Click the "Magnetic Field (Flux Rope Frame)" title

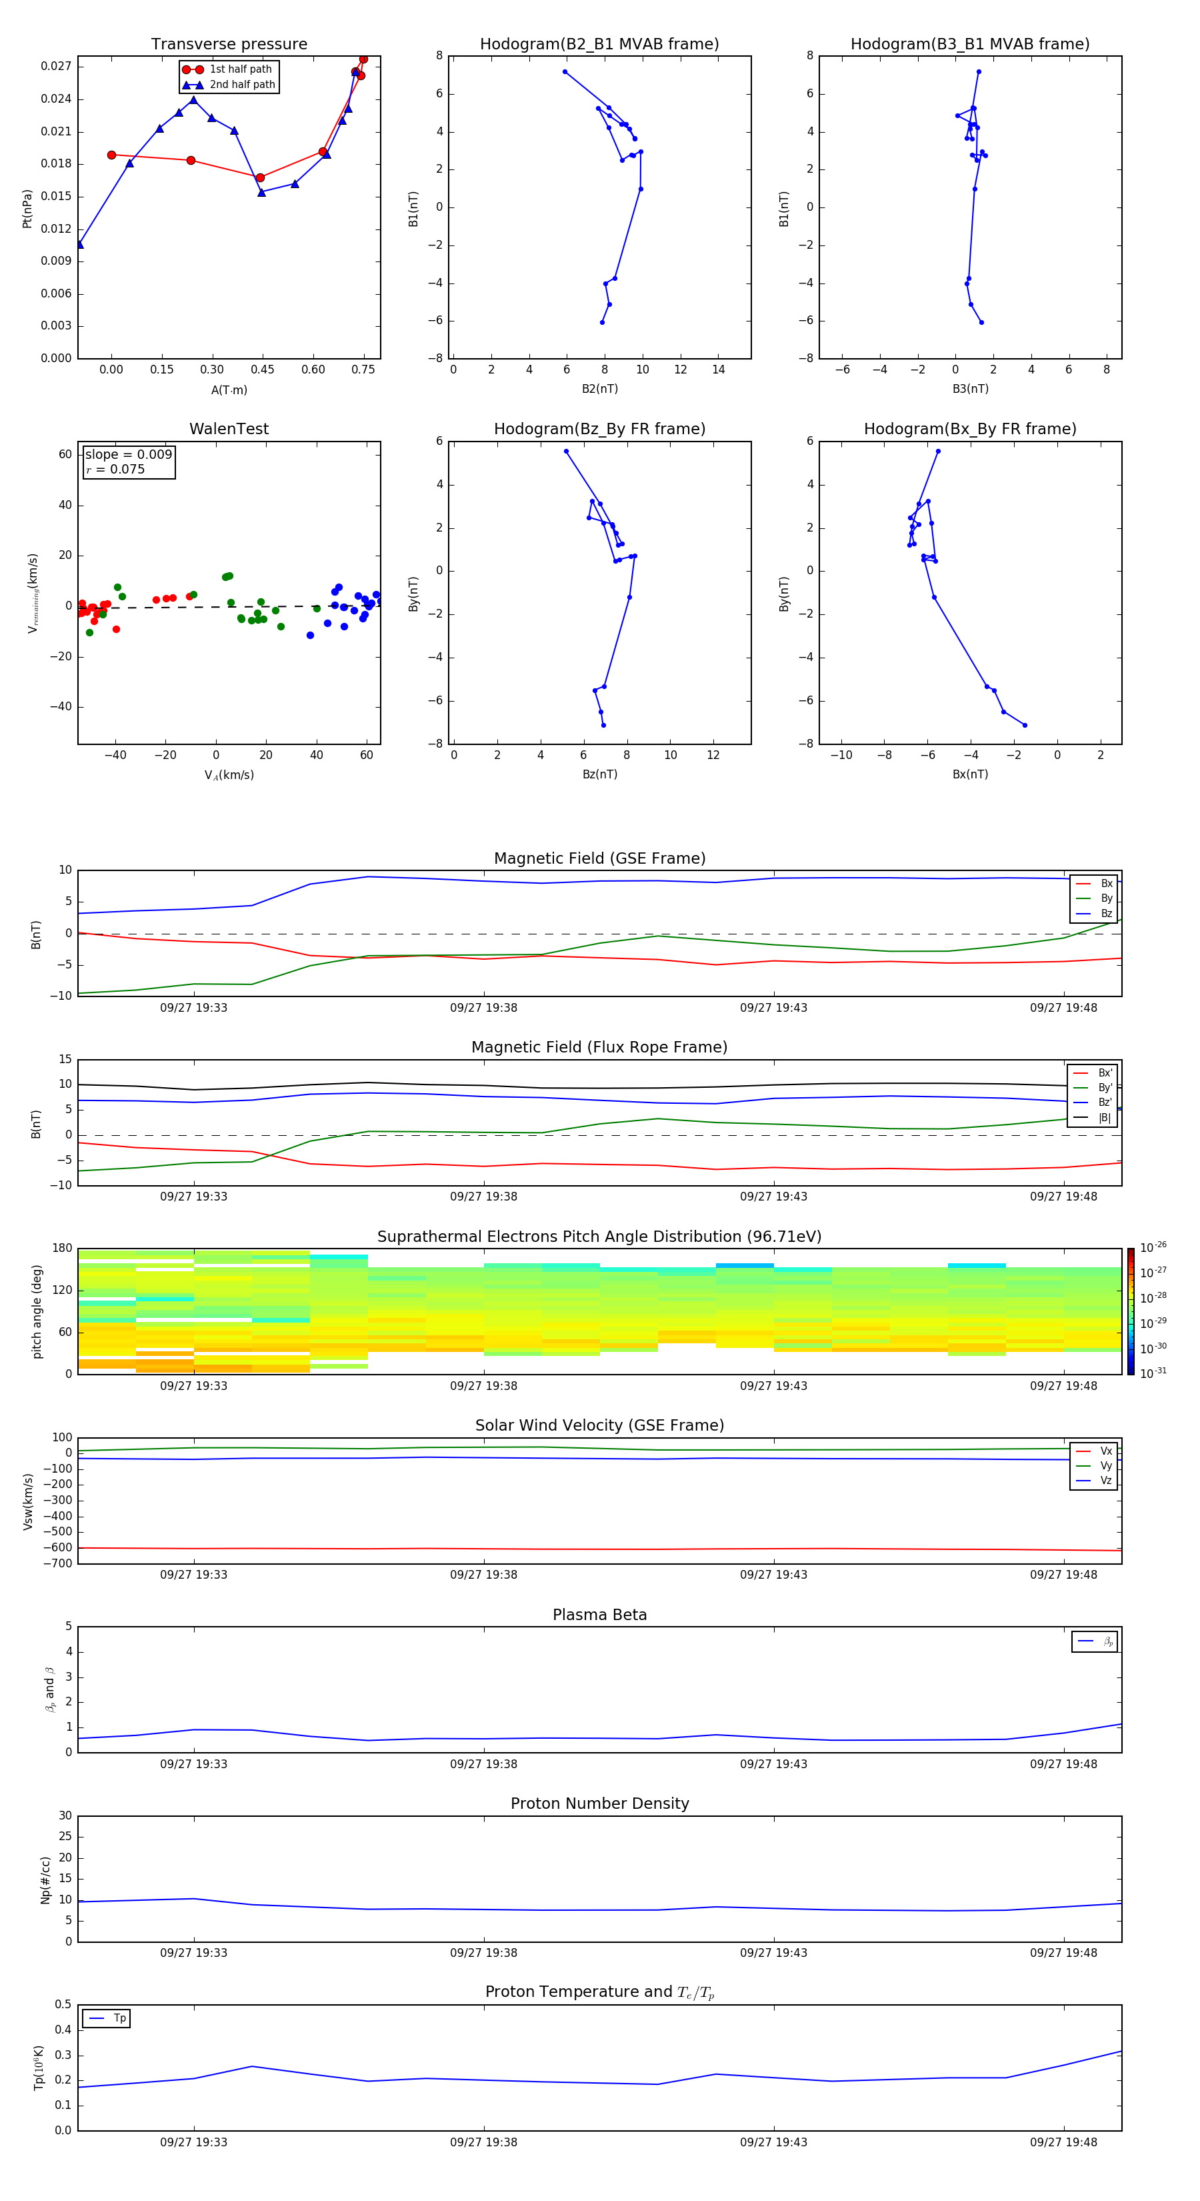[x=599, y=1048]
